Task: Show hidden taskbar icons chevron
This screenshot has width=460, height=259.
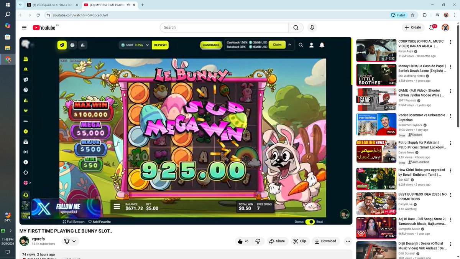Action: click(10, 231)
